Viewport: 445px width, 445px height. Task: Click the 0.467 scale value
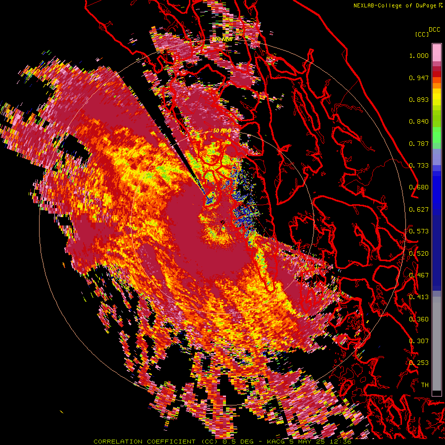(x=419, y=275)
